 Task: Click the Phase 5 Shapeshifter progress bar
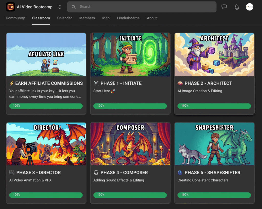(x=214, y=195)
